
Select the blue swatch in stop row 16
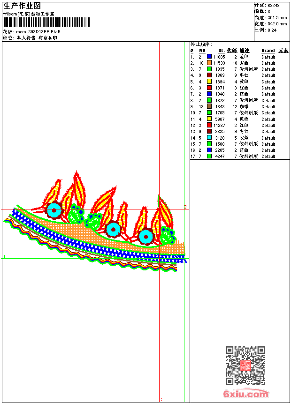pyautogui.click(x=209, y=150)
